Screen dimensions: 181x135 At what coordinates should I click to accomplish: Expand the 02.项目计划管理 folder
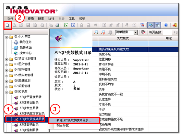coord(7,59)
